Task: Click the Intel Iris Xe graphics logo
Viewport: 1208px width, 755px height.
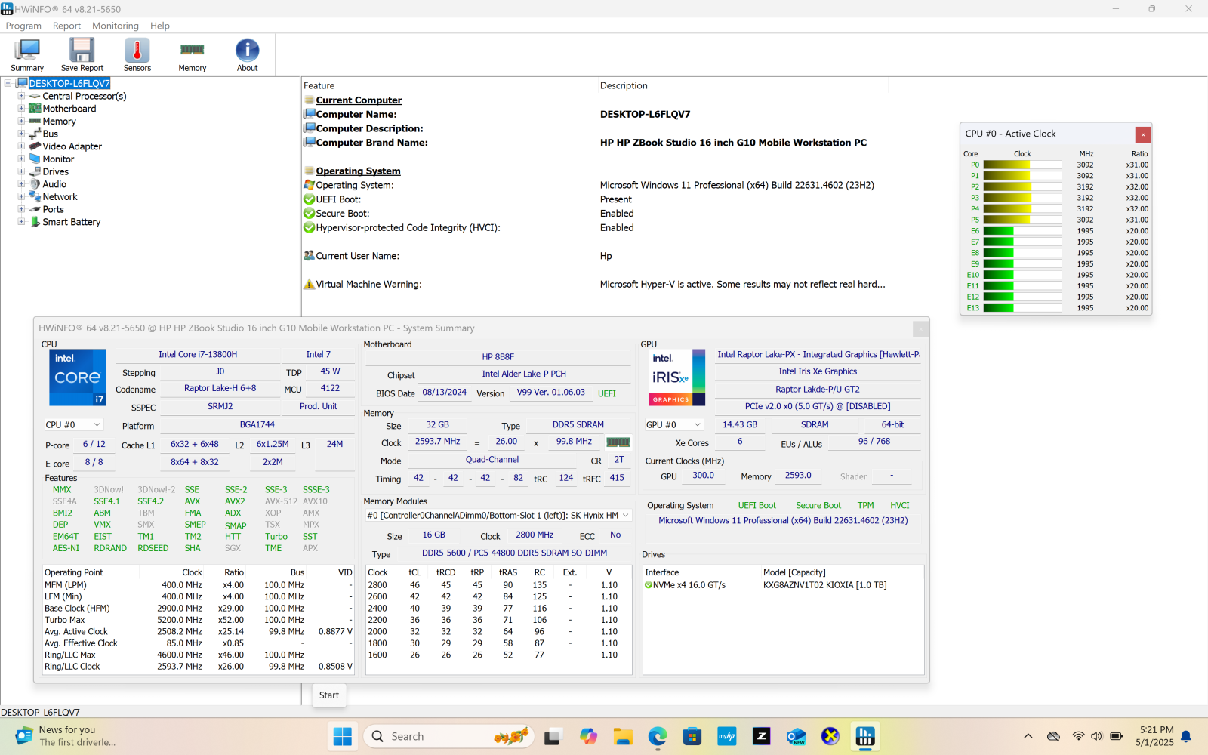Action: (676, 377)
